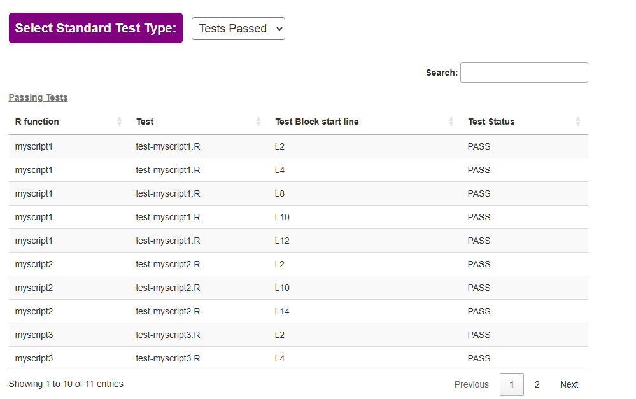The image size is (636, 399).
Task: Click into the Search input field
Action: pyautogui.click(x=524, y=73)
